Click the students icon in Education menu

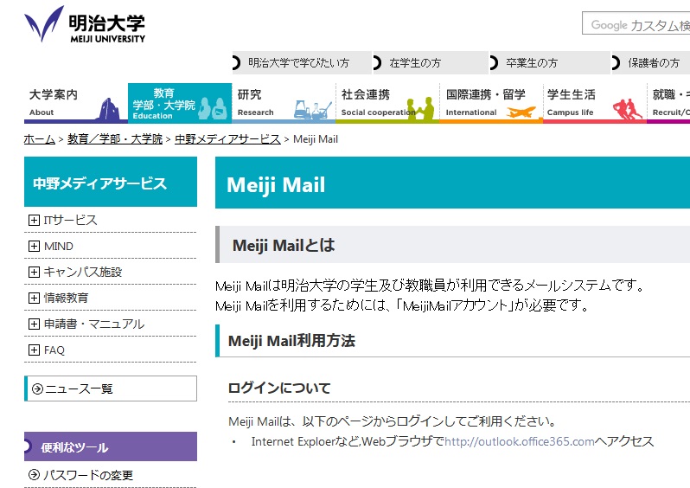pos(213,108)
